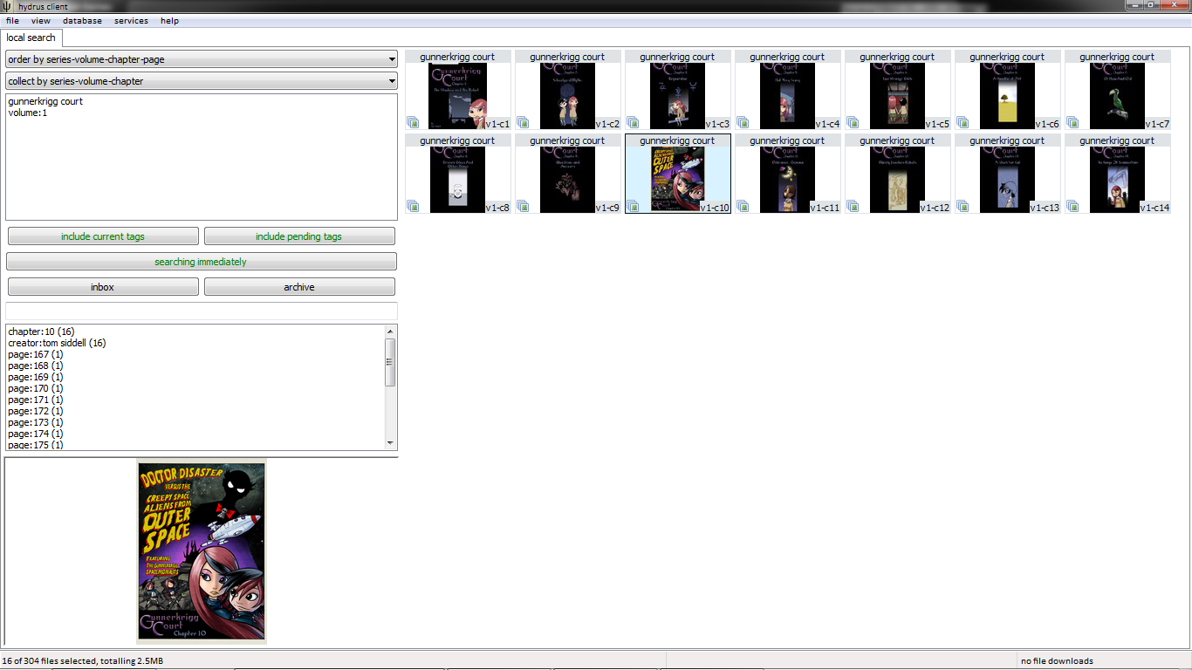The image size is (1192, 670).
Task: Select the v1-c9 chapter thumbnail
Action: tap(568, 174)
